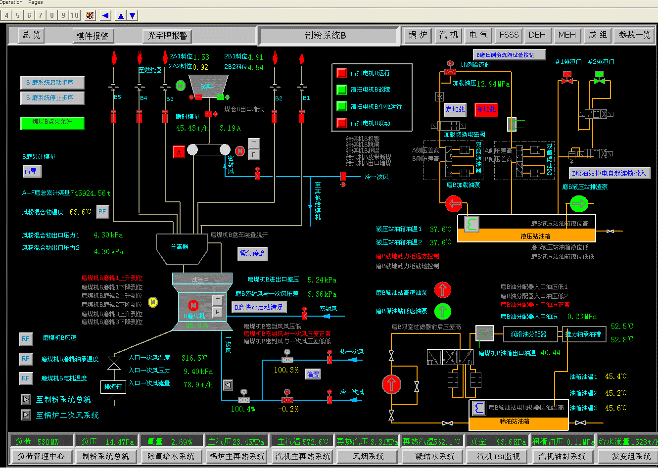This screenshot has width=658, height=468.
Task: Click the green #2排渣门 valve icon
Action: 599,78
